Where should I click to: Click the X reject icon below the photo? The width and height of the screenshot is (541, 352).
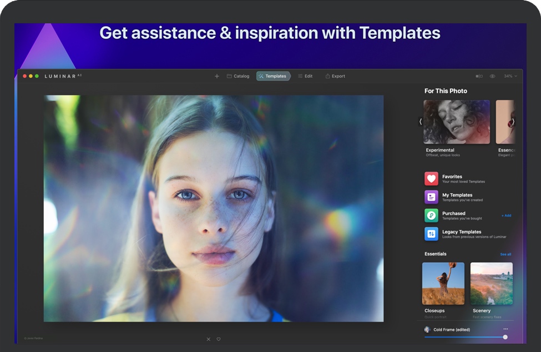[209, 339]
